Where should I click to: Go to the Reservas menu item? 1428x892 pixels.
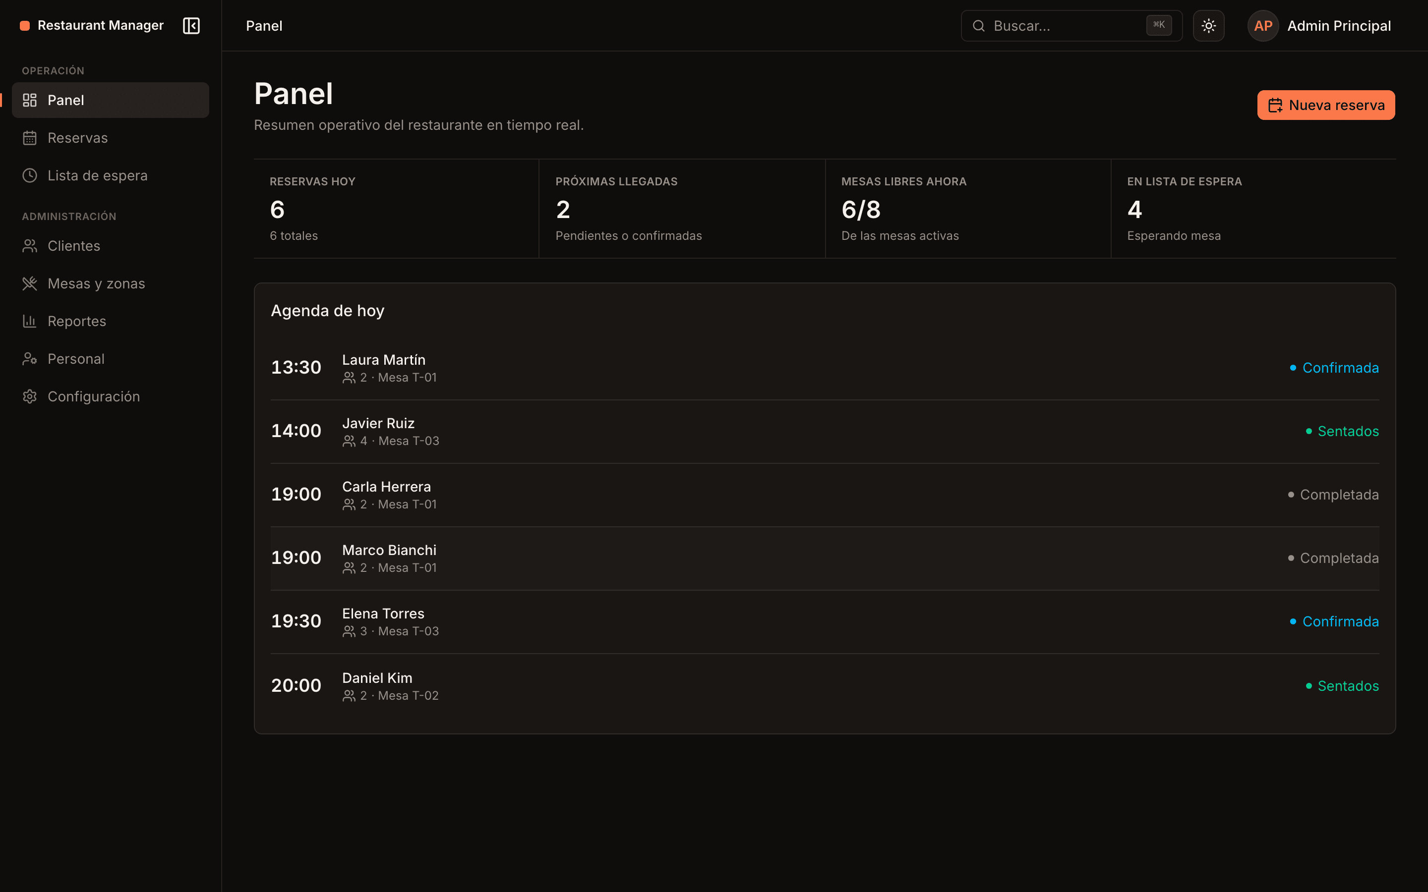coord(111,138)
